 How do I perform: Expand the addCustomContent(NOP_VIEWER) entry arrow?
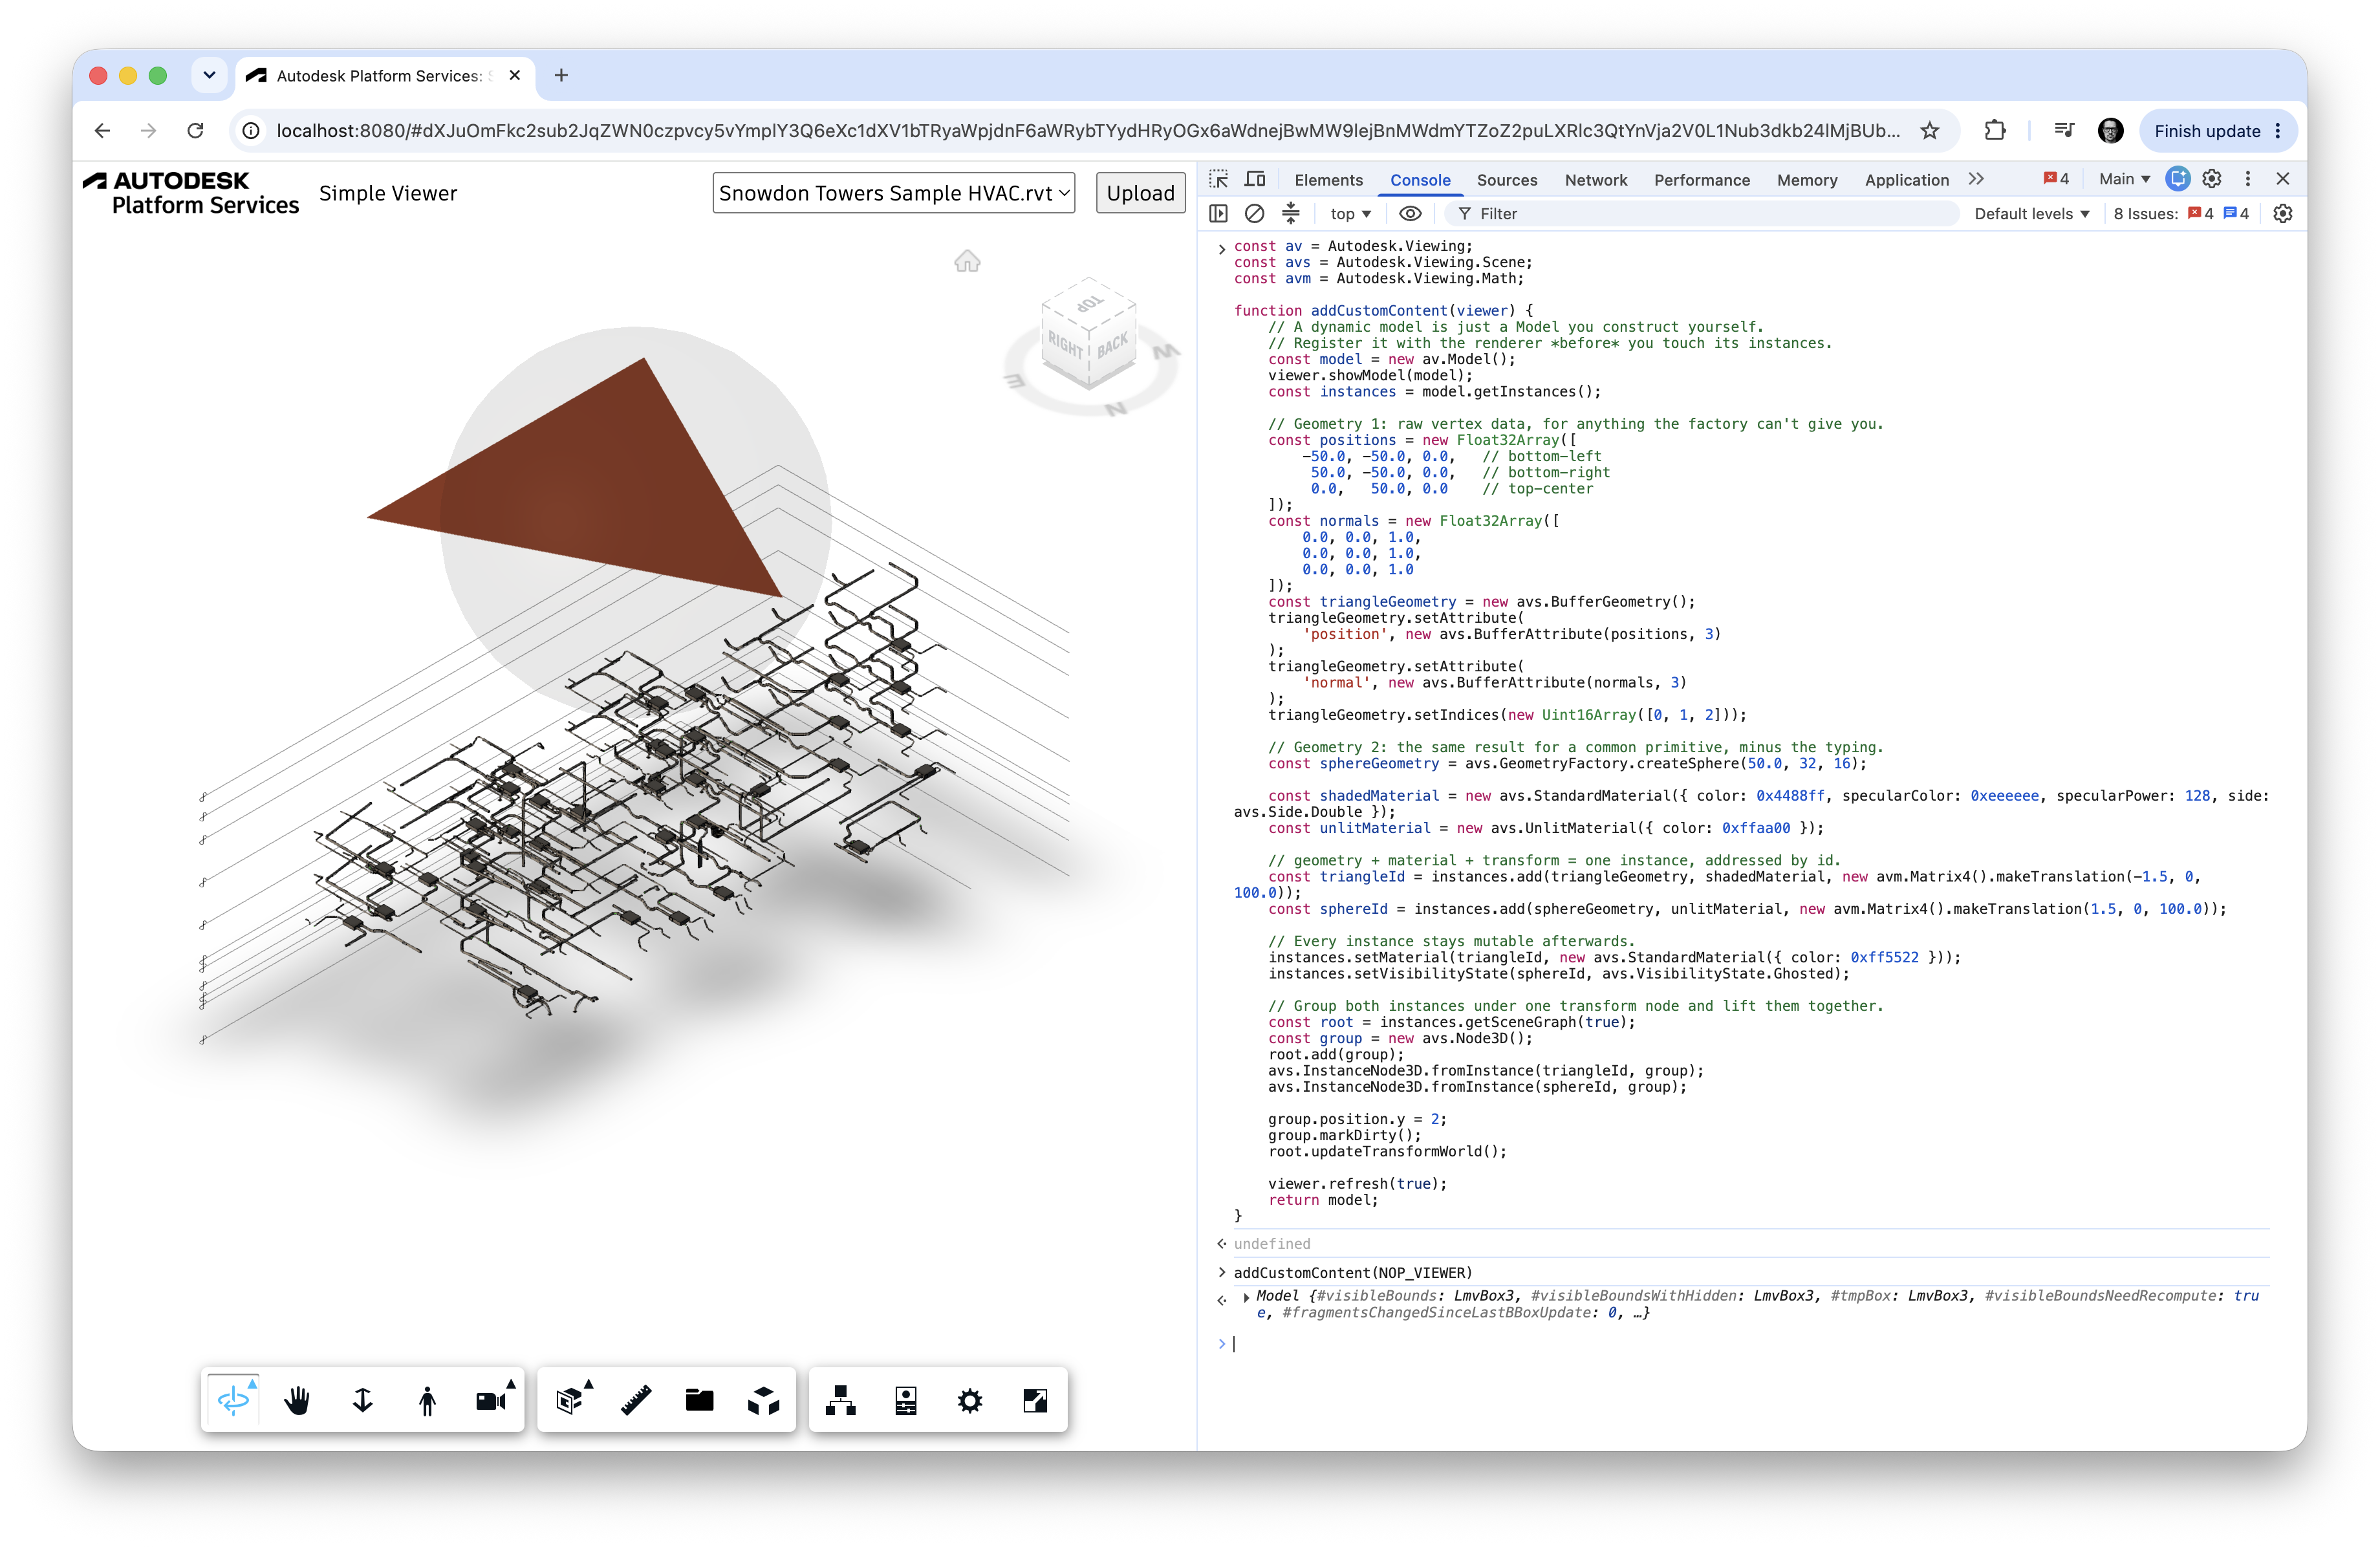1221,1273
